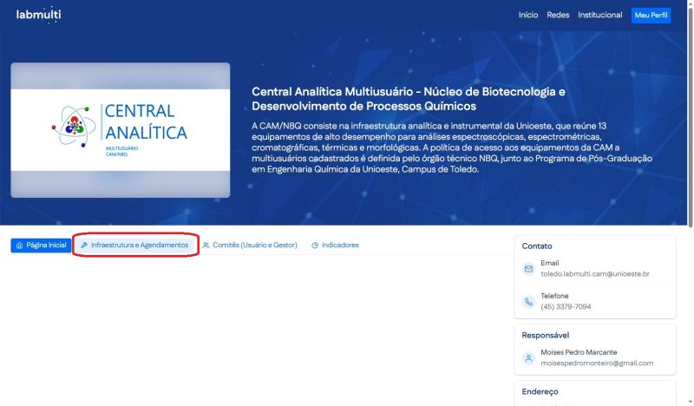Switch to Infraestrutura e Agendamentos tab

click(x=139, y=246)
